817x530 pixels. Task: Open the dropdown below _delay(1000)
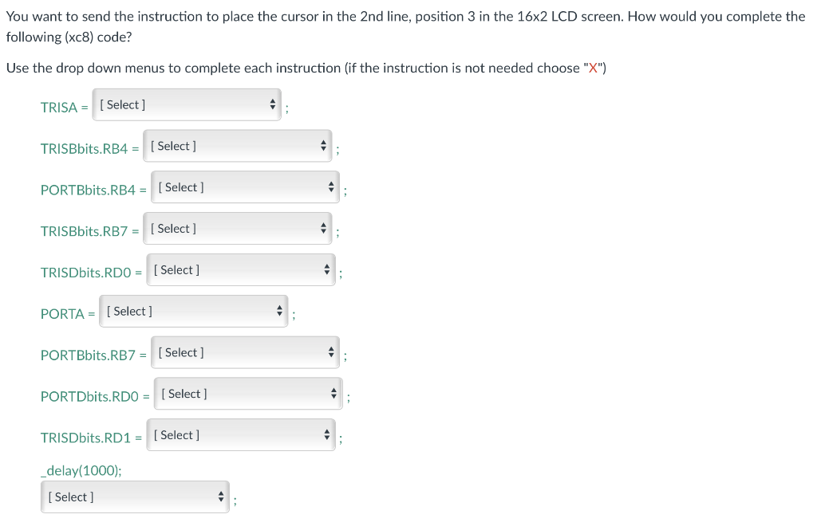tap(133, 497)
